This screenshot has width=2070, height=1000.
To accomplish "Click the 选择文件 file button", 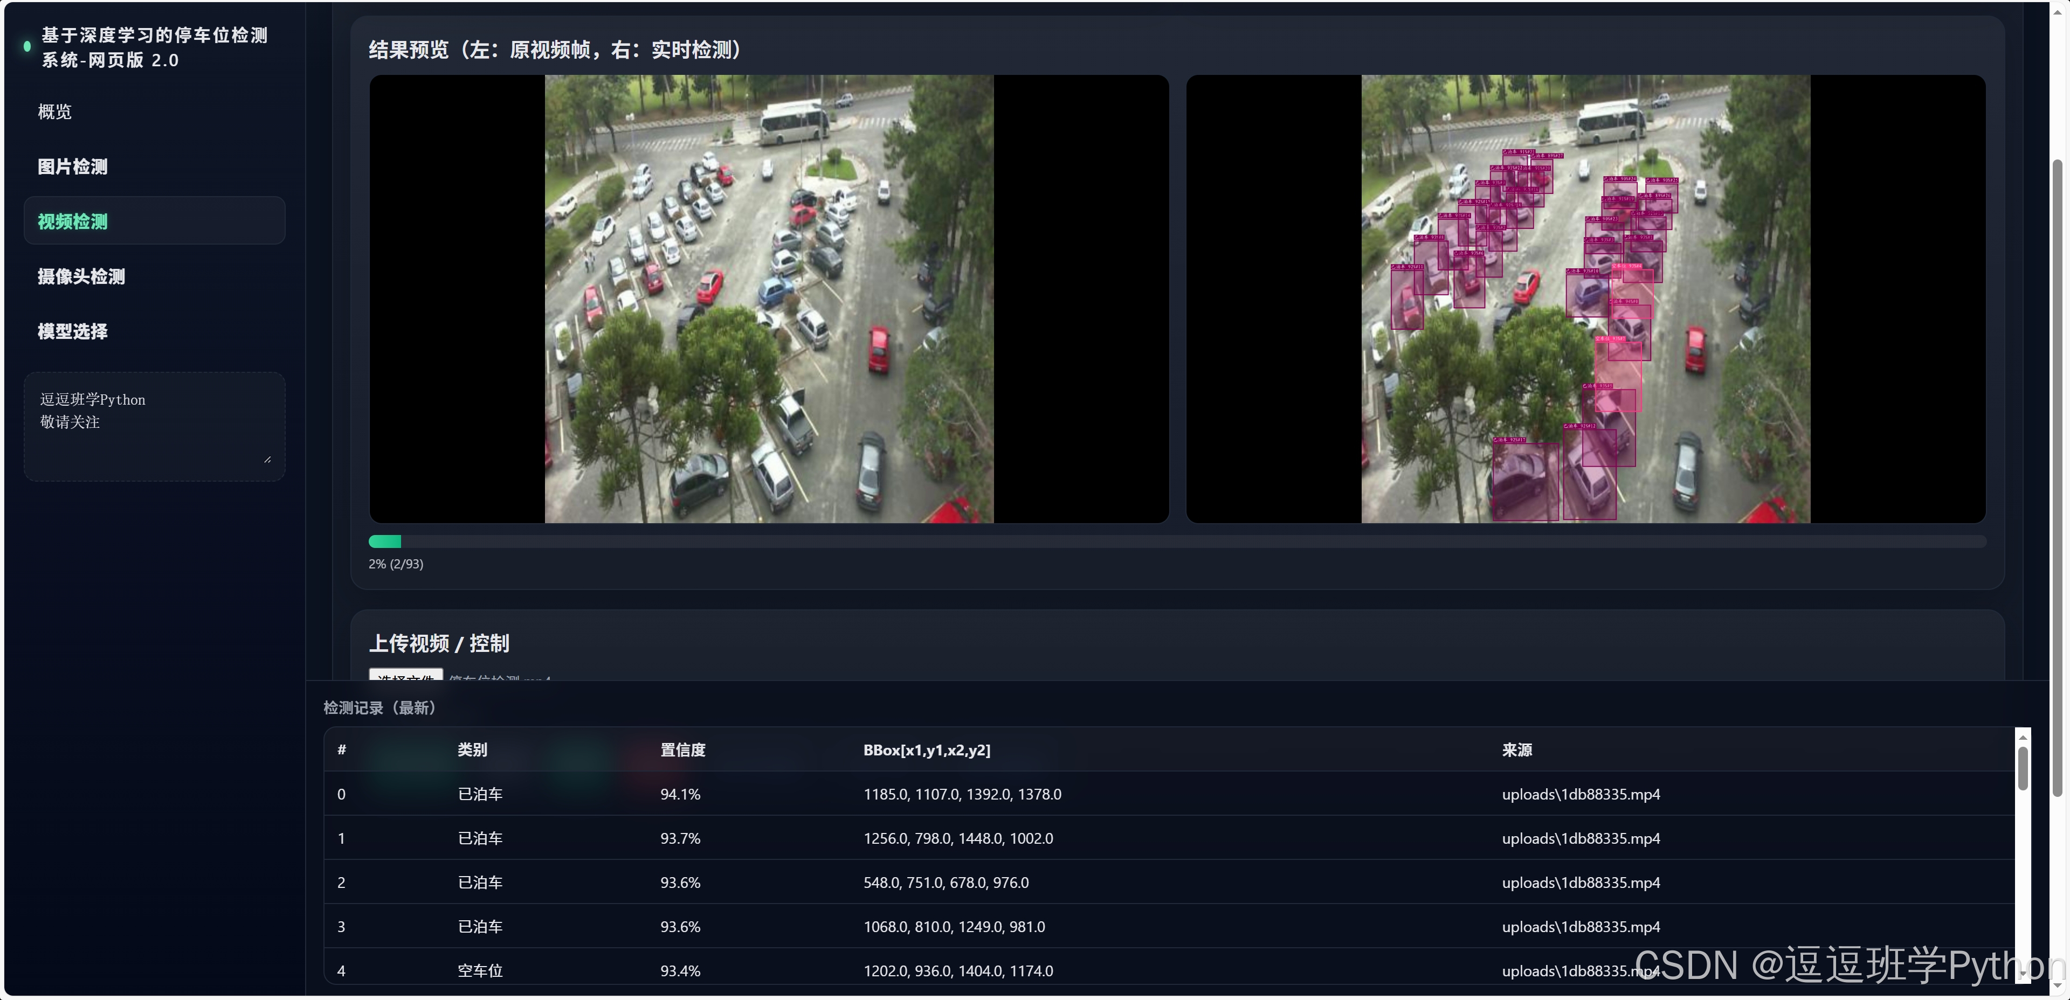I will coord(406,675).
